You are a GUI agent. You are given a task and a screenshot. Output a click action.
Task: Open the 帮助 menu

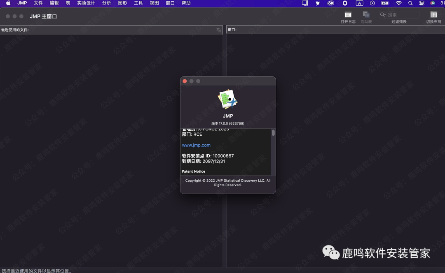pos(186,3)
